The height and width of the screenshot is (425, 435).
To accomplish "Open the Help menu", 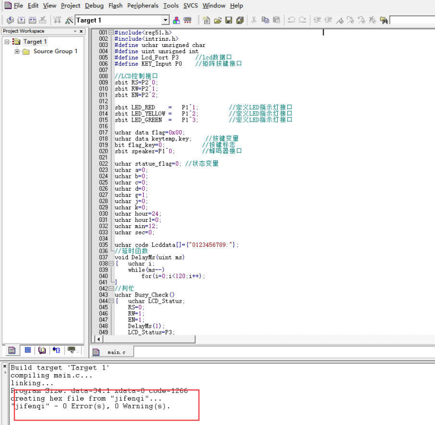I will [x=236, y=6].
